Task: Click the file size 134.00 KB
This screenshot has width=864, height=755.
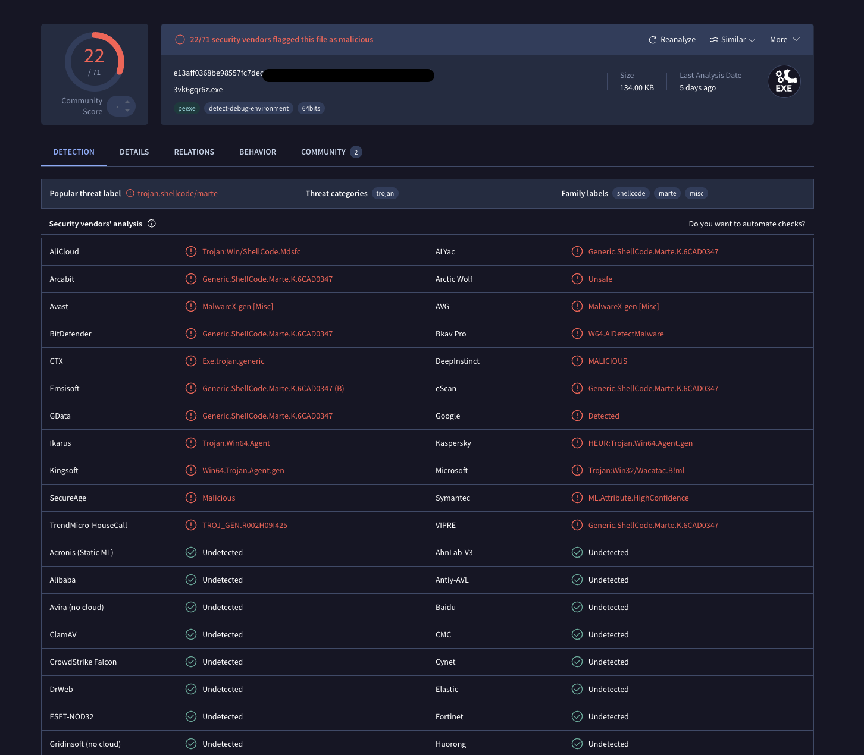Action: pos(637,88)
